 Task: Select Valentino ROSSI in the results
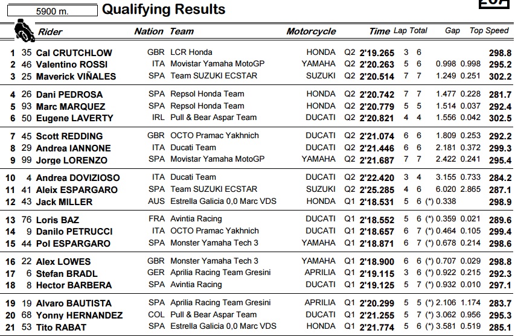72,64
